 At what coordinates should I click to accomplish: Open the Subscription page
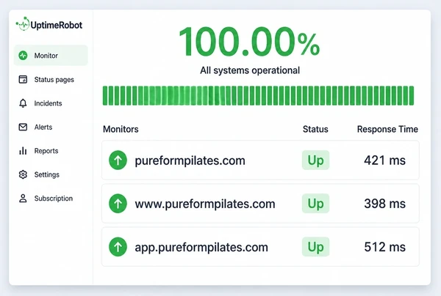(54, 198)
